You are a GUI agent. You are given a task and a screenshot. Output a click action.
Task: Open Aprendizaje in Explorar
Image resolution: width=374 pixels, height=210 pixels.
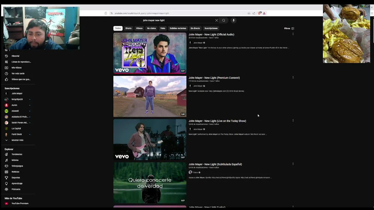pyautogui.click(x=18, y=183)
